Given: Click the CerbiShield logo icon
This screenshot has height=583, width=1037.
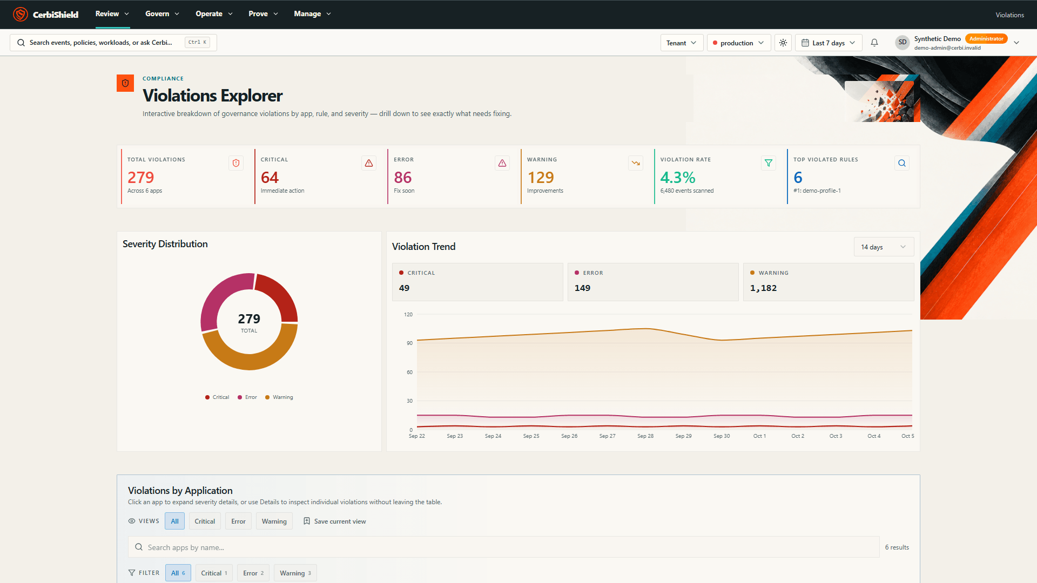Looking at the screenshot, I should (x=21, y=15).
